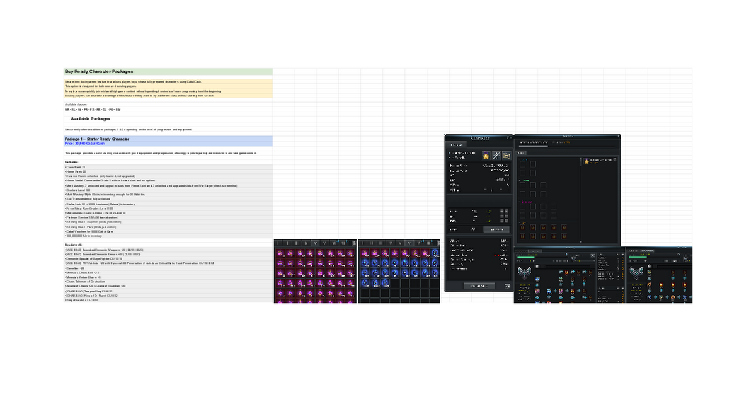The height and width of the screenshot is (397, 756).
Task: Click the small icon at Character window bottom-right
Action: [505, 286]
